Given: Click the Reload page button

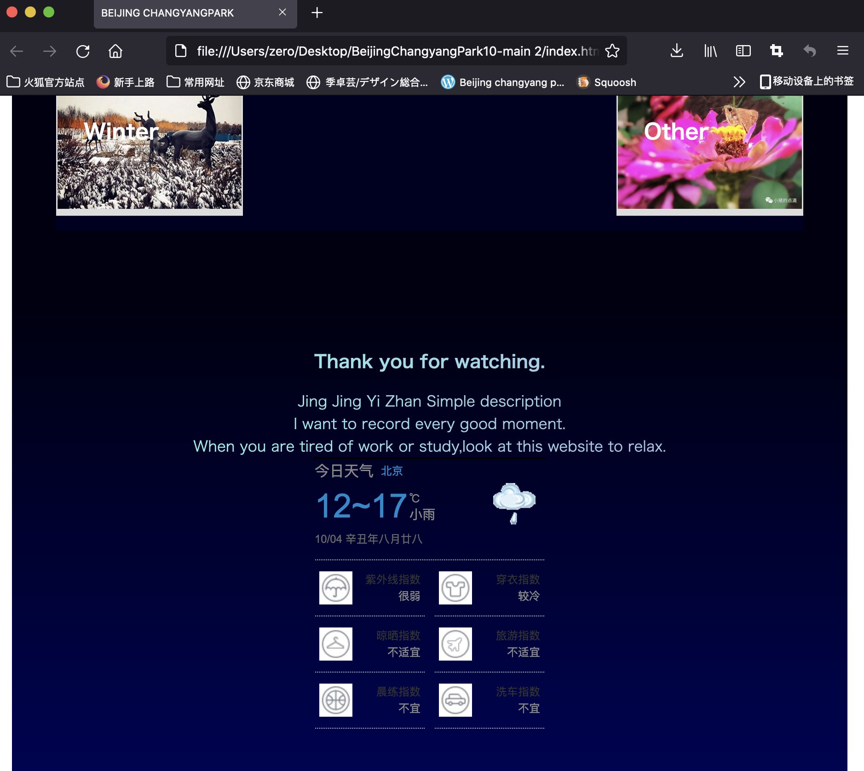Looking at the screenshot, I should pyautogui.click(x=83, y=51).
